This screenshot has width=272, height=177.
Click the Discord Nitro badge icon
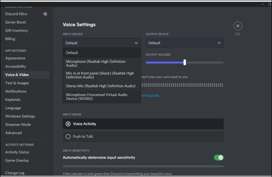point(45,14)
